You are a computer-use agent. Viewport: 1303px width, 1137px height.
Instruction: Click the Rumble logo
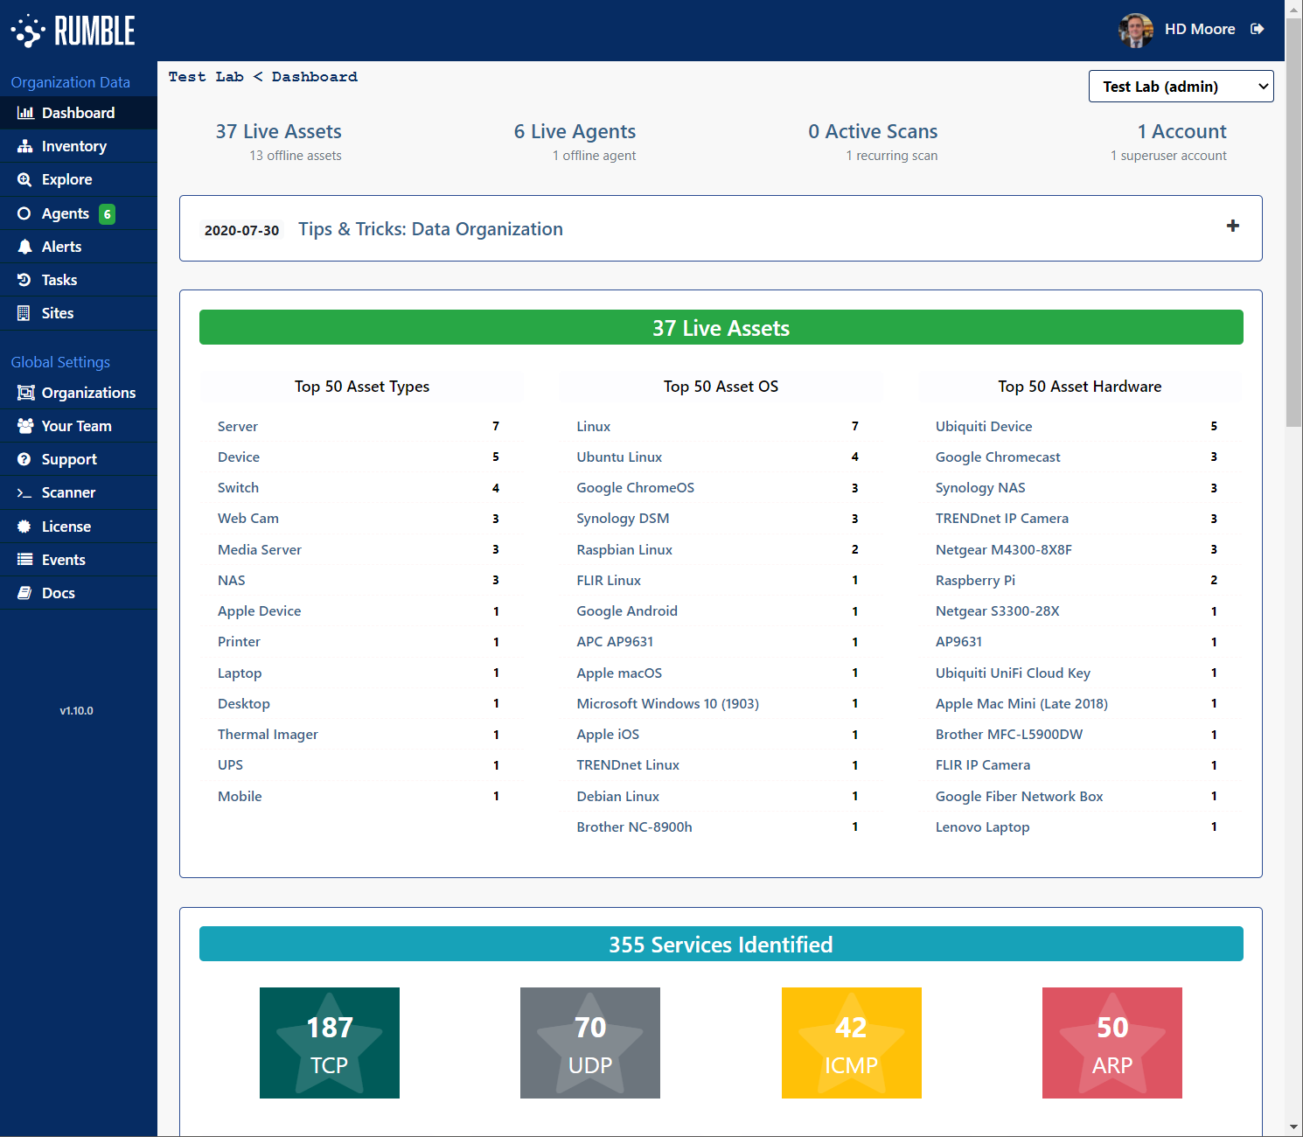[73, 30]
